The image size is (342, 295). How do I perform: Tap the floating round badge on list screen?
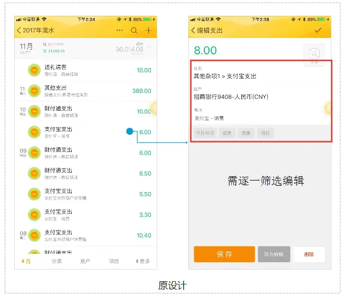[154, 108]
